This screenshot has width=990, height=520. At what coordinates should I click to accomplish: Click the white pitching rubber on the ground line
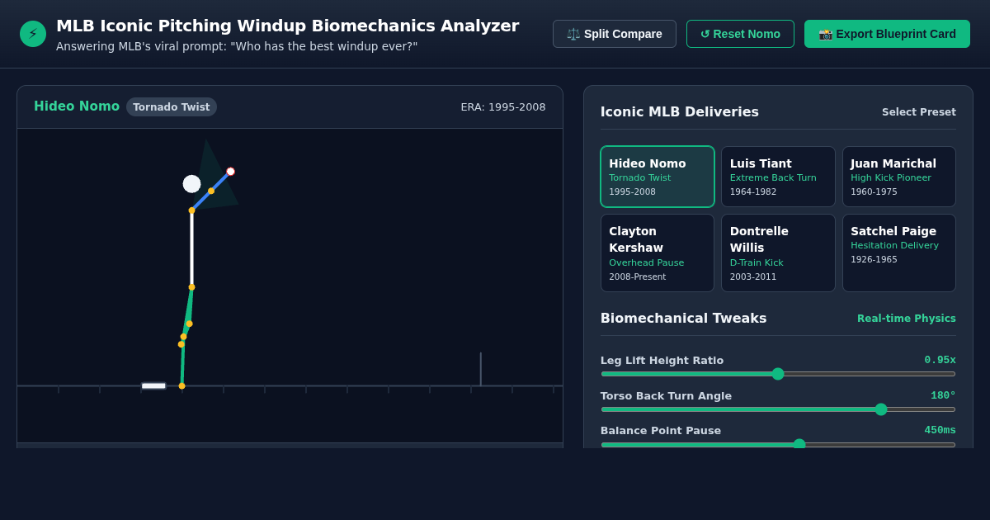[153, 385]
